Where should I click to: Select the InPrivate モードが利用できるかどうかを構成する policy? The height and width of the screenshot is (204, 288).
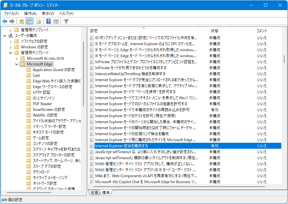[x=131, y=68]
